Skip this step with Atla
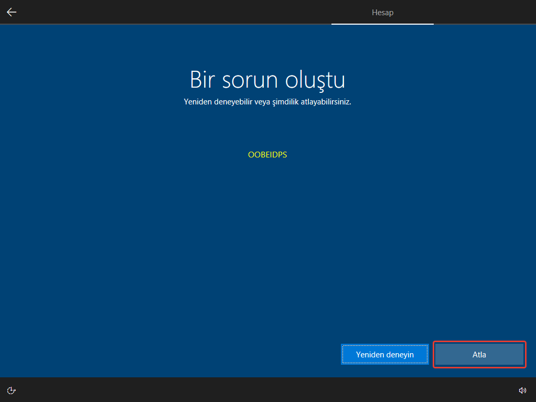The width and height of the screenshot is (536, 402). tap(479, 354)
